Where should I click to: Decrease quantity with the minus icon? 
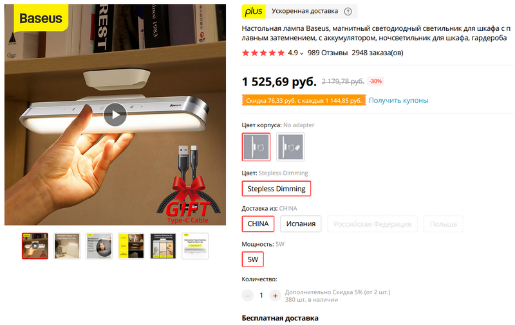[x=248, y=296]
